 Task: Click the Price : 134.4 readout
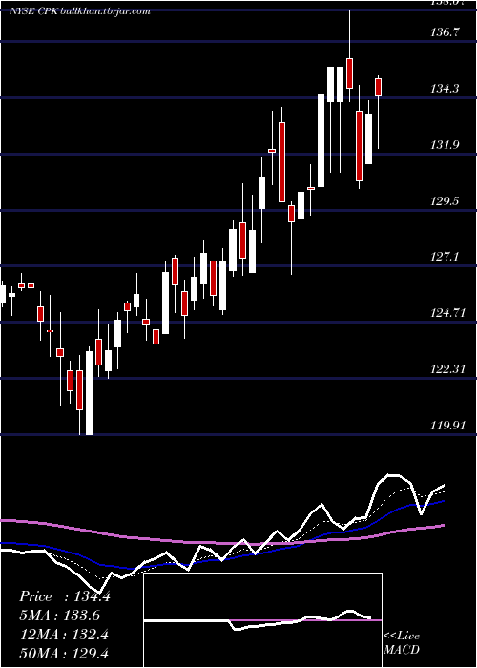(65, 596)
